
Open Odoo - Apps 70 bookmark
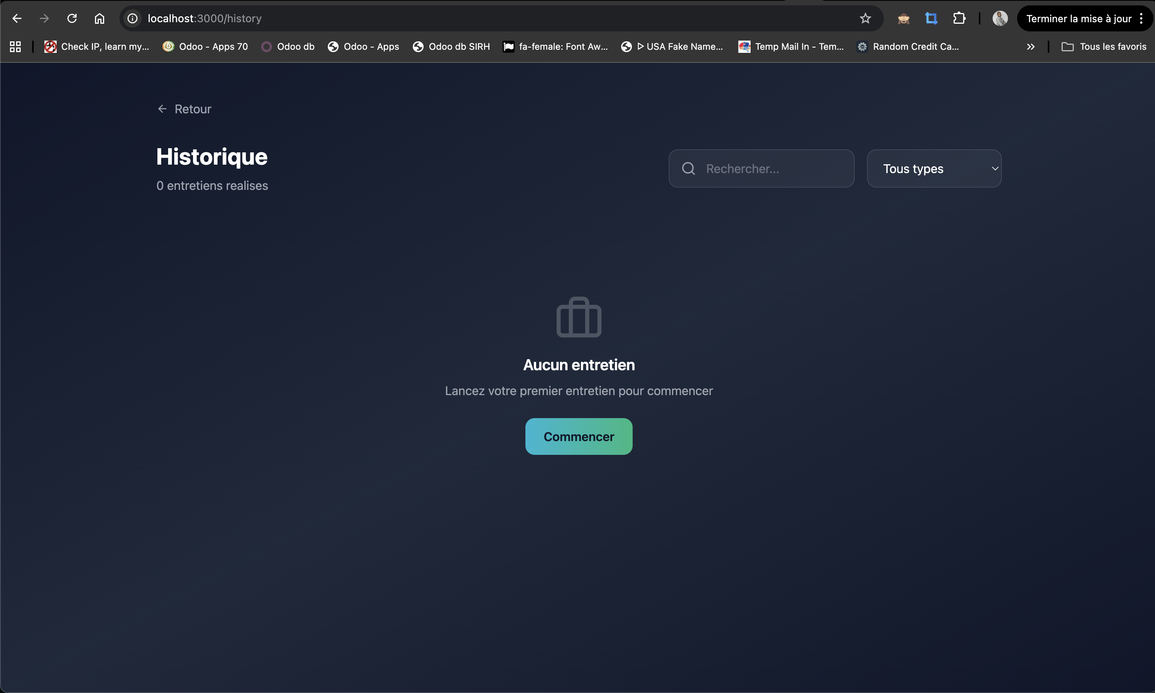(205, 46)
